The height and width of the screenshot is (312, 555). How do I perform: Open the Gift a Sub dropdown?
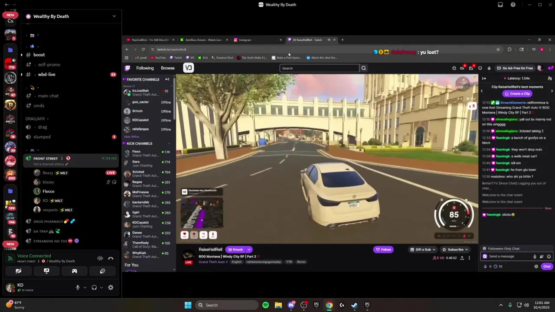(x=423, y=250)
